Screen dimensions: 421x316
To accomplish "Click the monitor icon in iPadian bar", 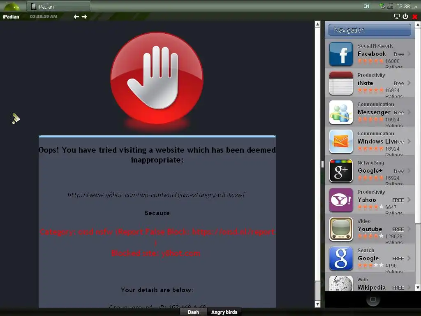I will 397,16.
